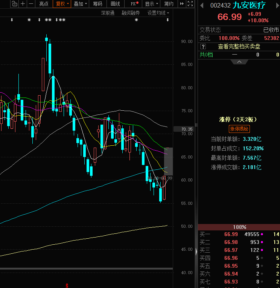Click 委差 value 52382

click(x=272, y=38)
